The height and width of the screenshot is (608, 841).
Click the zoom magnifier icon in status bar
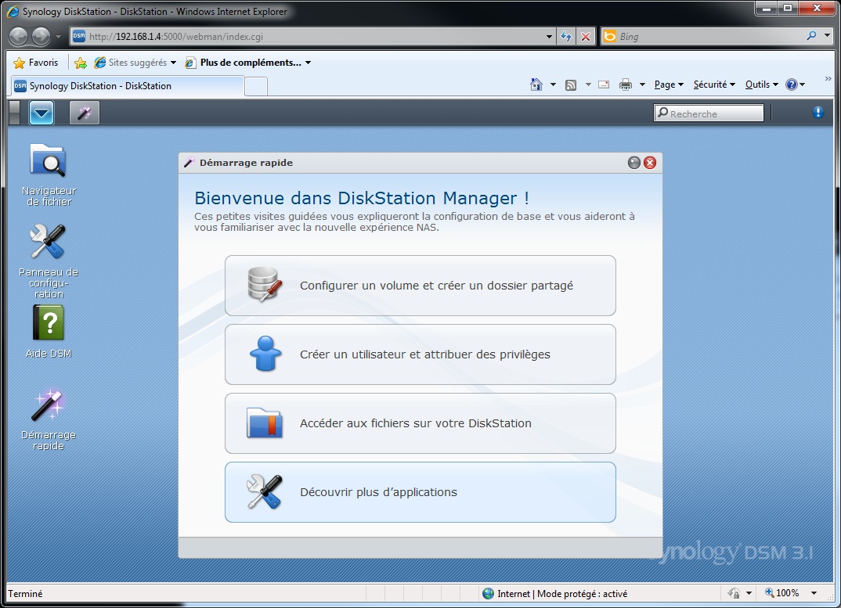[769, 592]
